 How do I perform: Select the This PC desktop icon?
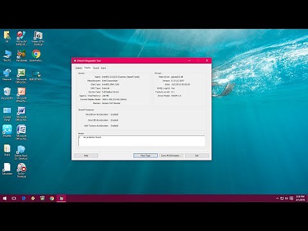click(x=7, y=56)
